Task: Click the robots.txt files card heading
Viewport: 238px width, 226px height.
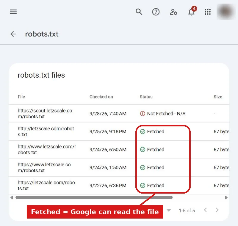Action: click(x=41, y=75)
